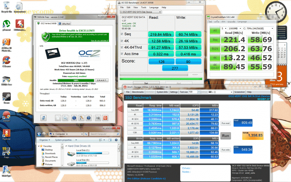Click the Screenshot menu in Anvil's
The height and width of the screenshot is (182, 291).
point(239,92)
